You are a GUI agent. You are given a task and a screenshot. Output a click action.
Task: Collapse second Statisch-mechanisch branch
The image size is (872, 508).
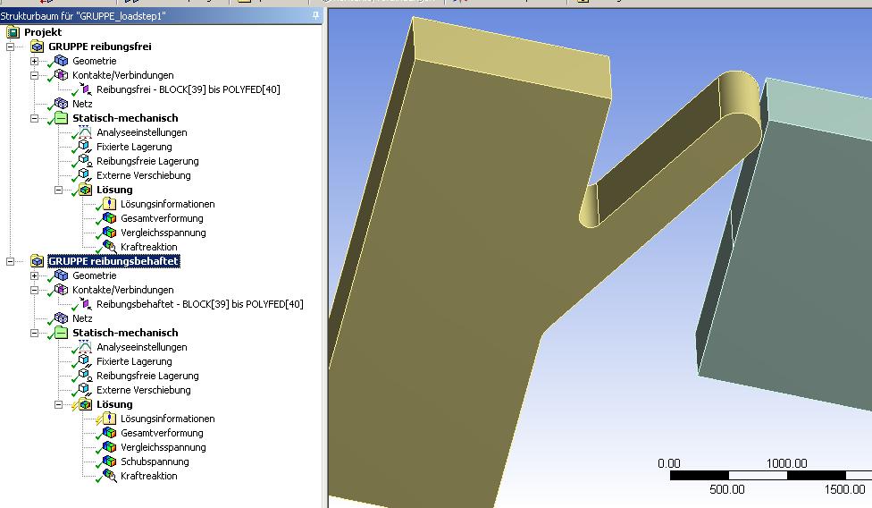click(35, 333)
